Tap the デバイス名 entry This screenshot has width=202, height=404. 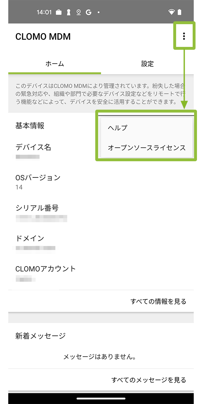tap(101, 151)
